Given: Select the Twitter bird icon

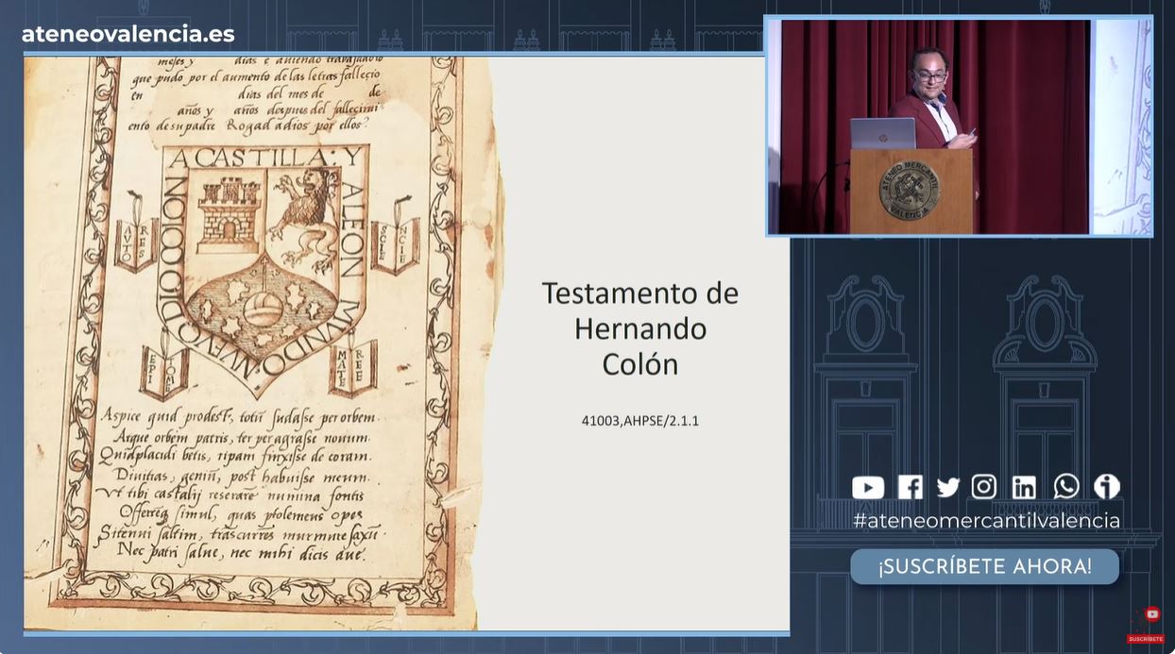Looking at the screenshot, I should pos(948,487).
